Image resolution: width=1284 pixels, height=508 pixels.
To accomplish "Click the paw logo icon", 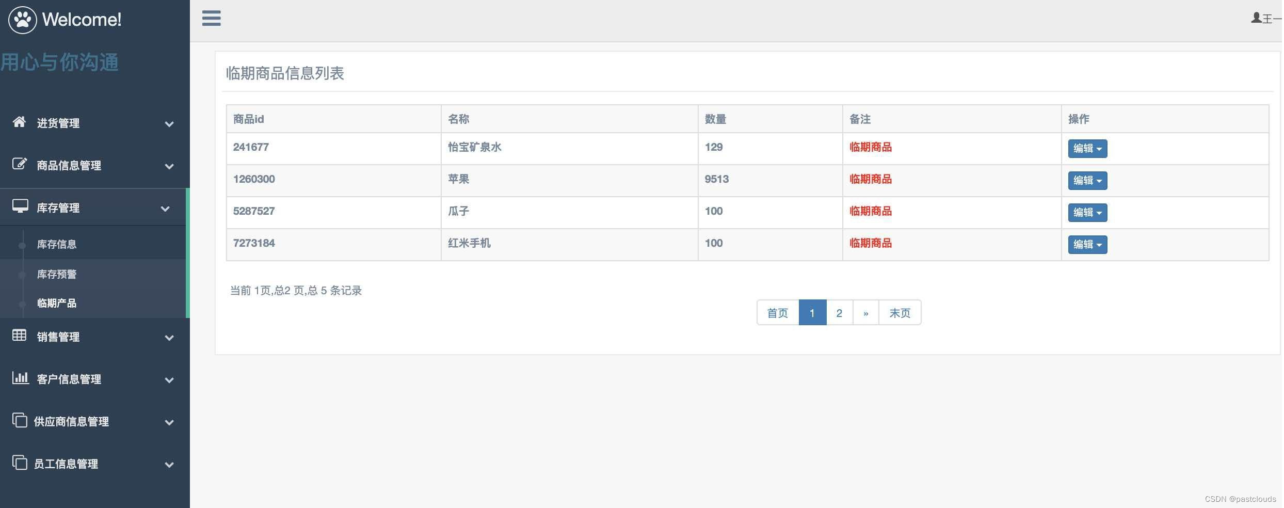I will click(x=23, y=20).
